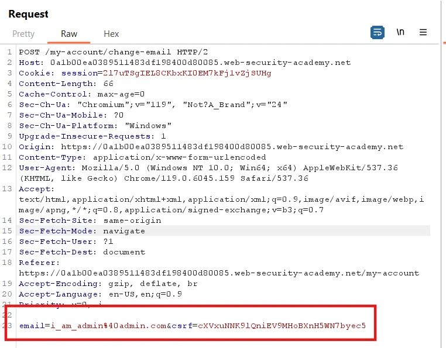Select the Raw view tab
The height and width of the screenshot is (348, 446).
pos(69,34)
